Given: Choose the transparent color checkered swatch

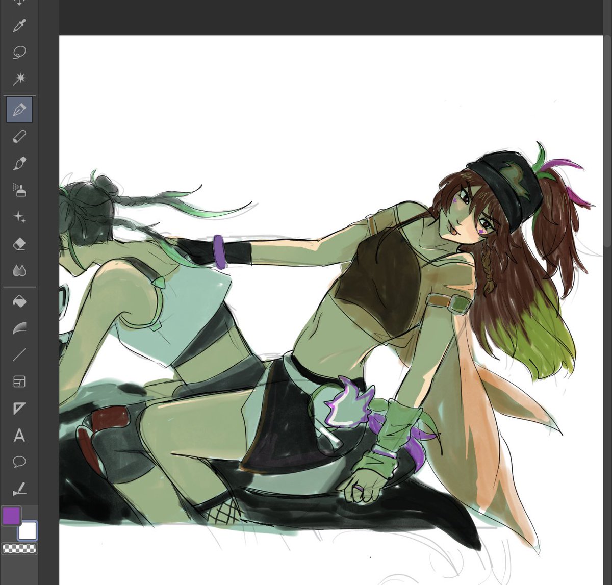Looking at the screenshot, I should tap(19, 549).
